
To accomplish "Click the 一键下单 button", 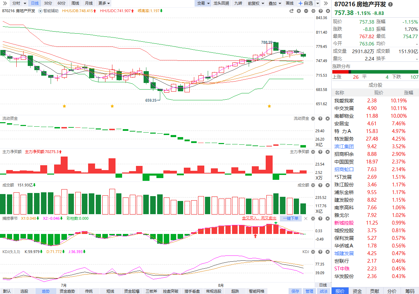I will 290,218.
